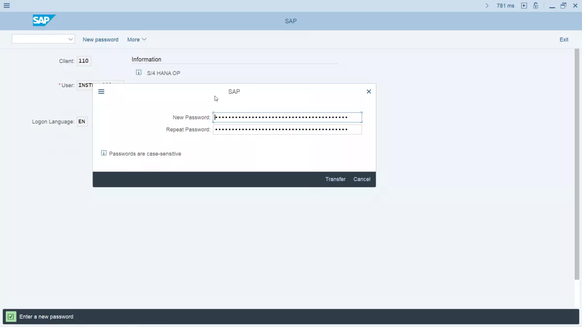Image resolution: width=582 pixels, height=327 pixels.
Task: Click the 'Enter a new password' status message
Action: (x=46, y=317)
